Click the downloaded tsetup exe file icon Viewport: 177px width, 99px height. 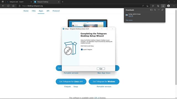[x=127, y=15]
